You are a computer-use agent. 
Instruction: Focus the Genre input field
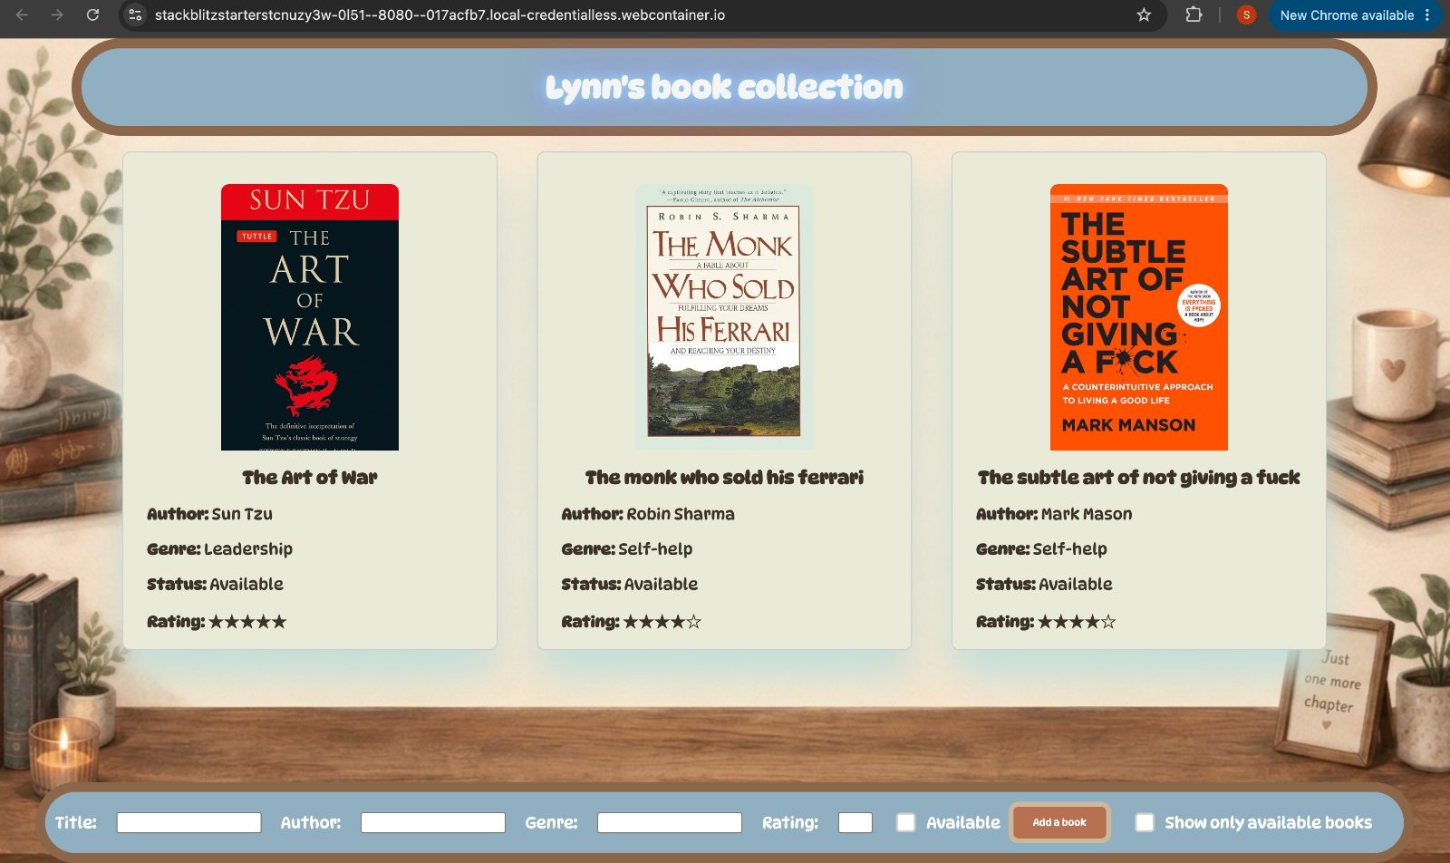670,822
